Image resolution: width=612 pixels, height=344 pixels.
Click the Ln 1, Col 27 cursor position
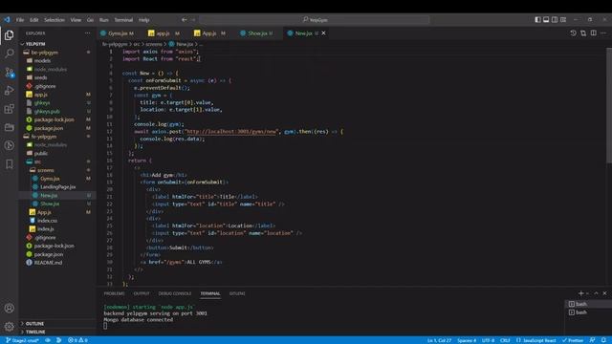(439, 340)
